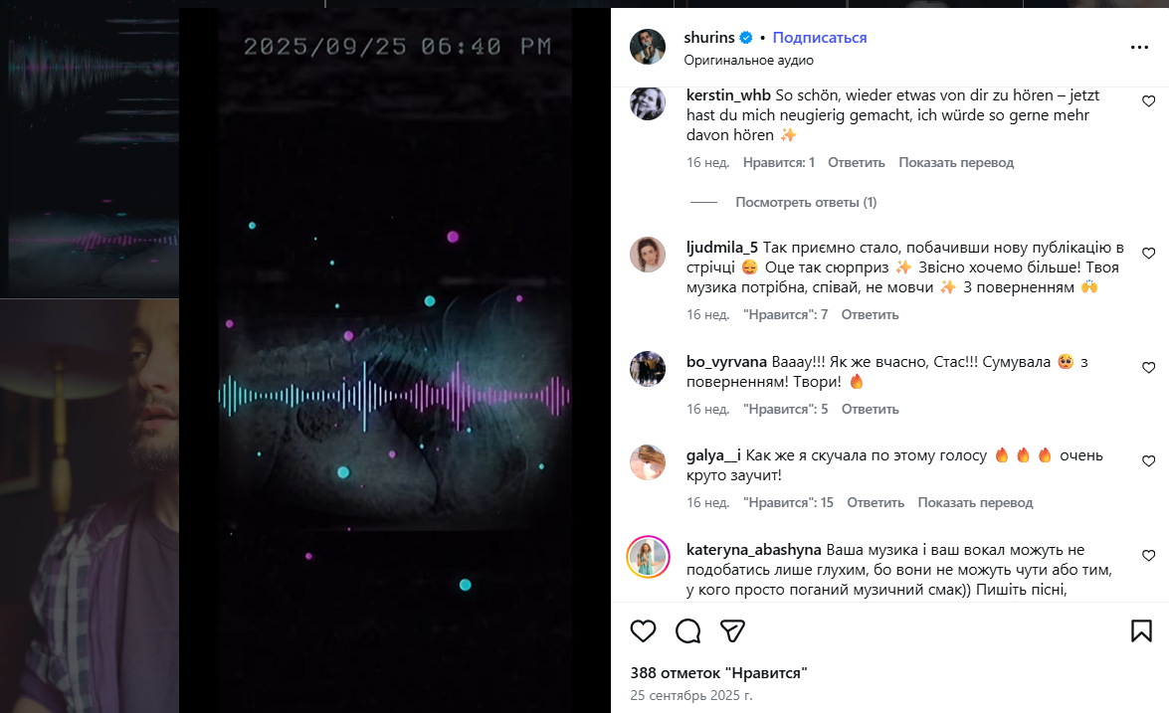Expand replies under kerstin_whb's comment

click(806, 202)
